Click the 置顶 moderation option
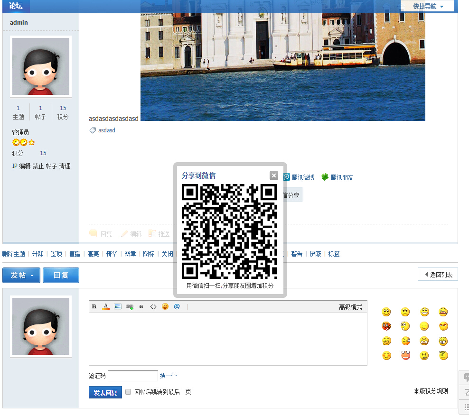This screenshot has width=469, height=415. (56, 254)
